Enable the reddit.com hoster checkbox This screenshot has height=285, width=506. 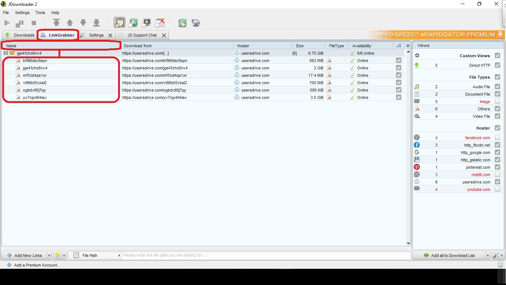[x=497, y=175]
